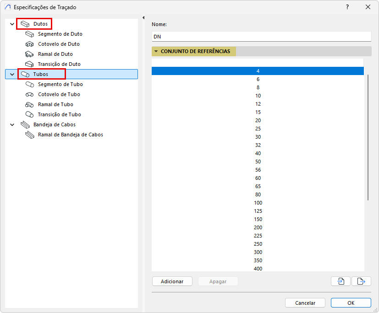Image resolution: width=379 pixels, height=313 pixels.
Task: Select reference value 40
Action: click(x=258, y=153)
